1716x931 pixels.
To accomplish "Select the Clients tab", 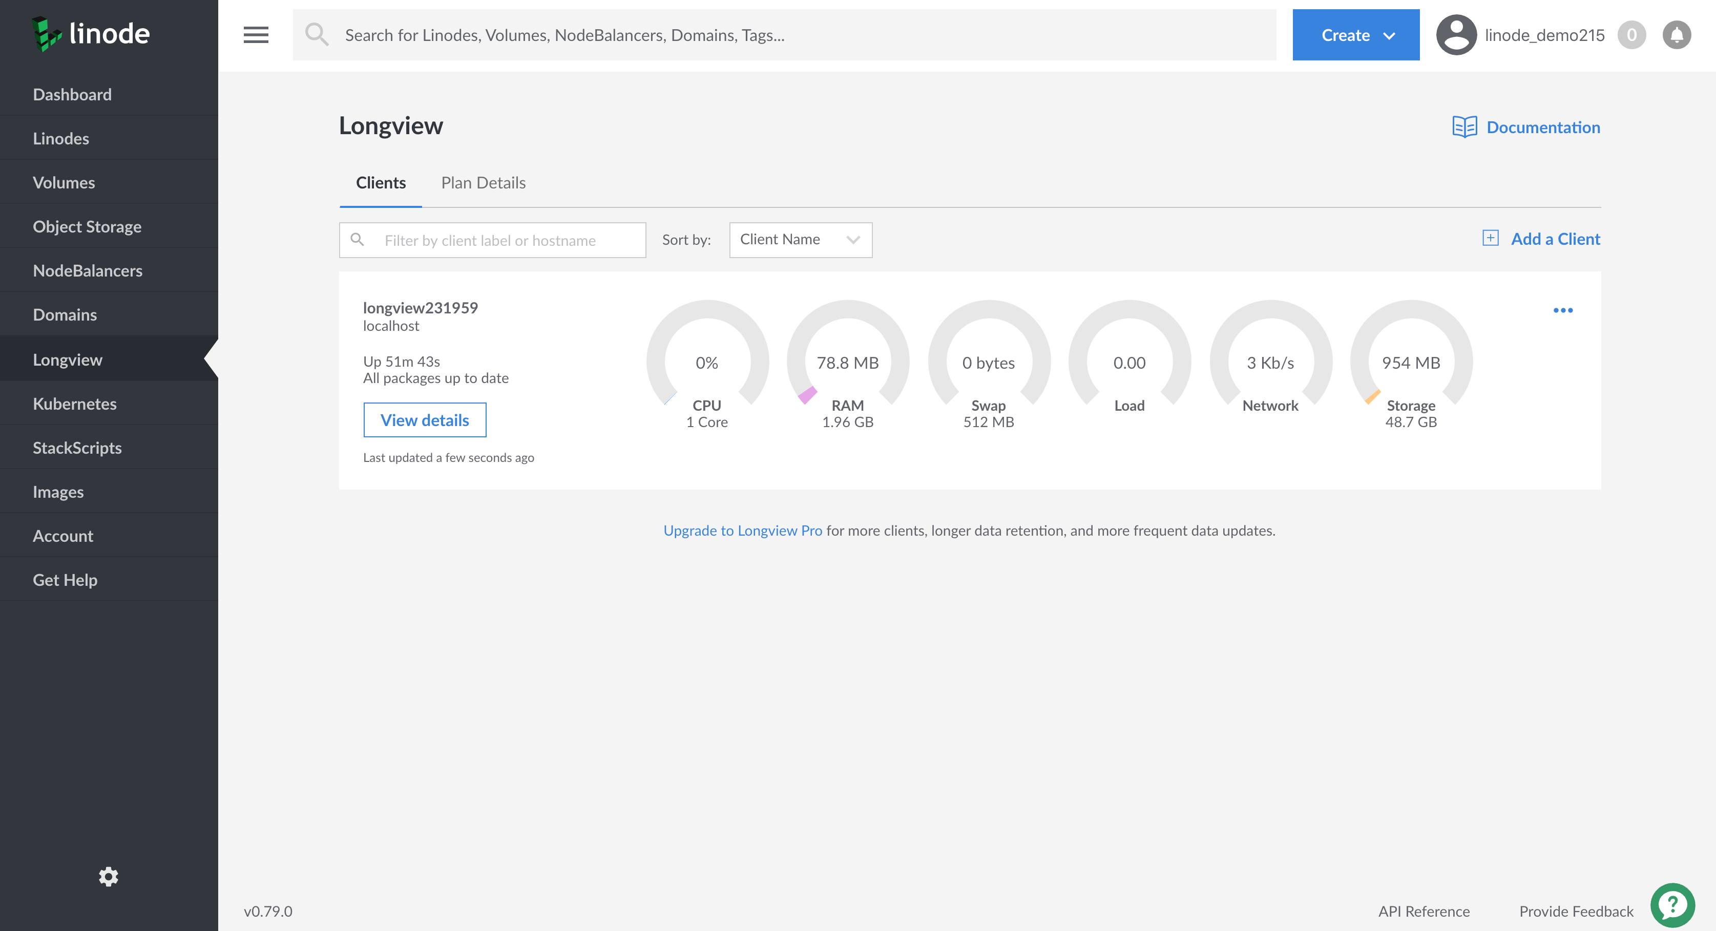I will click(381, 182).
